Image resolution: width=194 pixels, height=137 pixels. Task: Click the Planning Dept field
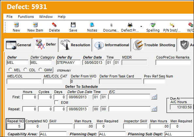(x=112, y=134)
